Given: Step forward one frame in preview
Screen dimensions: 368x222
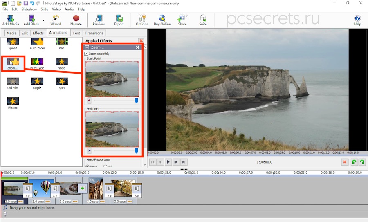Looking at the screenshot, I should [x=176, y=162].
